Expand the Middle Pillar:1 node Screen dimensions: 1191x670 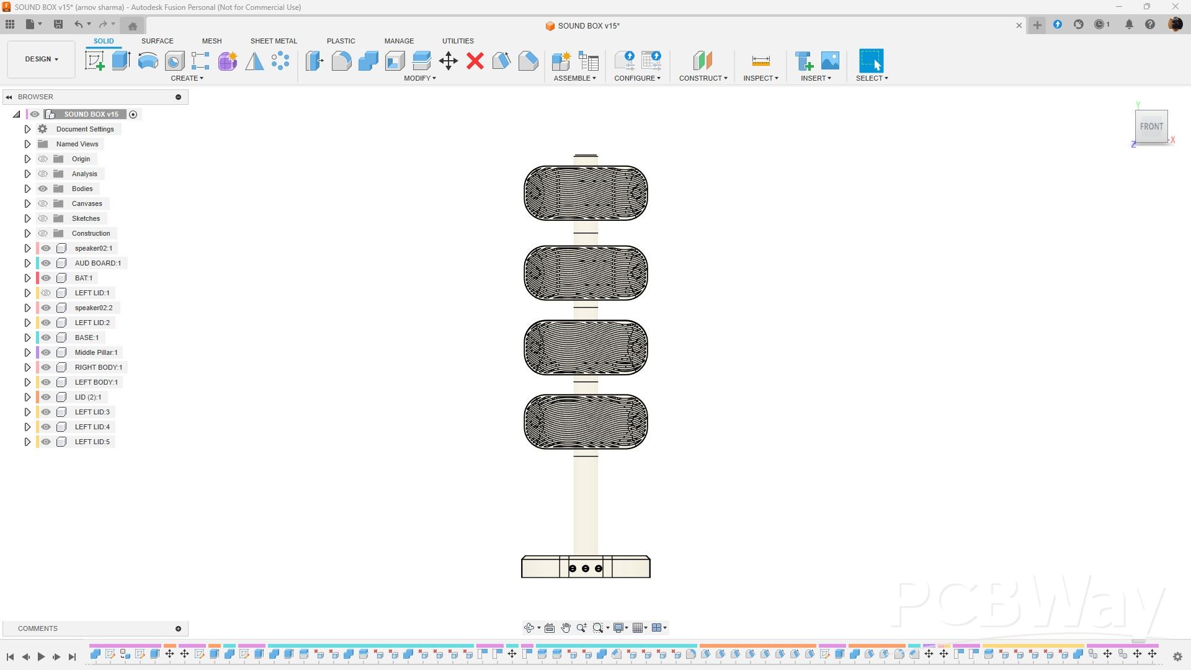27,352
